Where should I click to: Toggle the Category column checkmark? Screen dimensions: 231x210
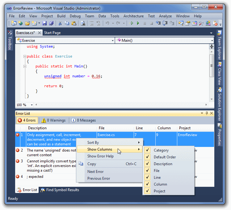click(147, 150)
